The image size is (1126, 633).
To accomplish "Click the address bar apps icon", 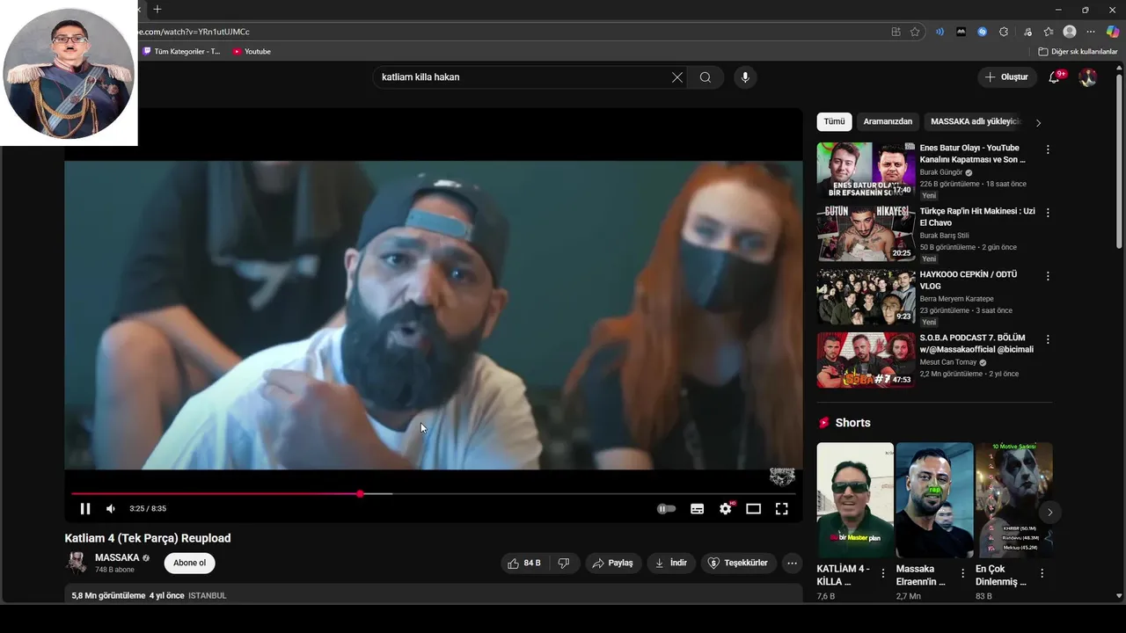I will (896, 32).
